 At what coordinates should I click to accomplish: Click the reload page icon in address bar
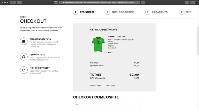tap(138, 2)
